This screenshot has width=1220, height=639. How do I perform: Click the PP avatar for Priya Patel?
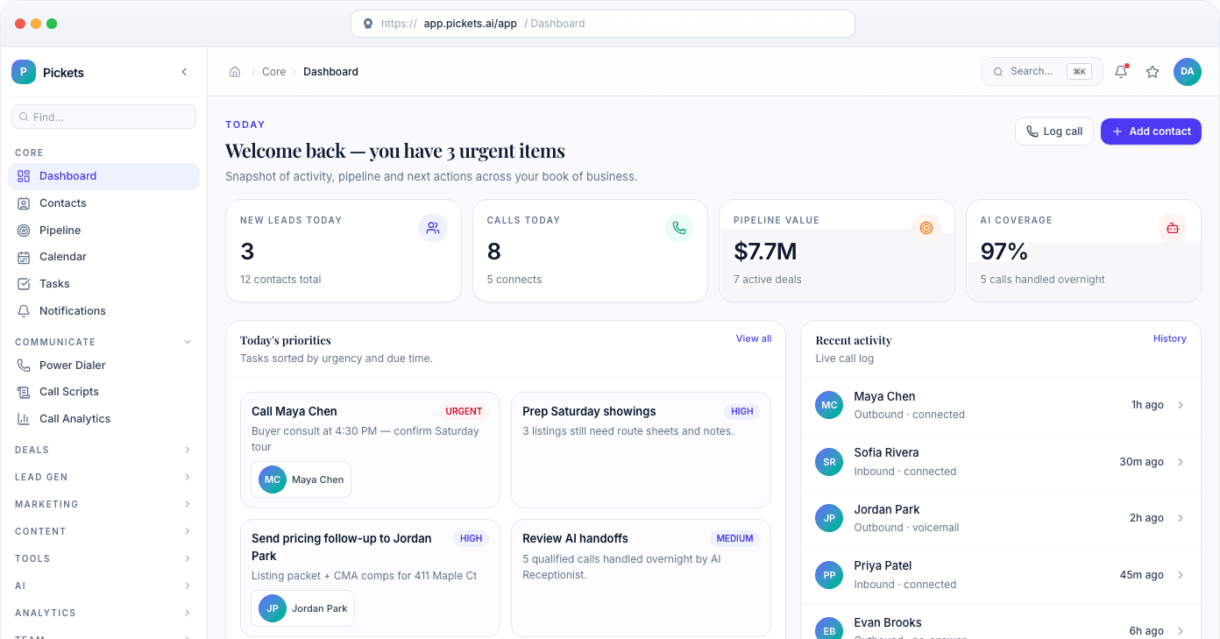[x=829, y=575]
